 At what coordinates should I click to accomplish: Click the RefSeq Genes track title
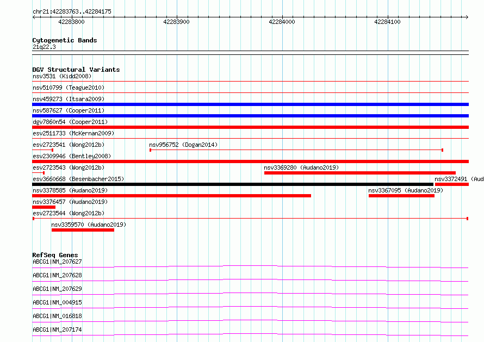point(55,255)
